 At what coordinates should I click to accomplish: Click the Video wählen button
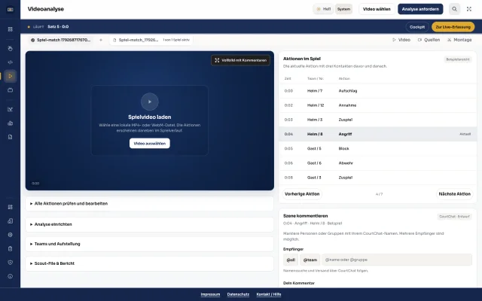(377, 9)
